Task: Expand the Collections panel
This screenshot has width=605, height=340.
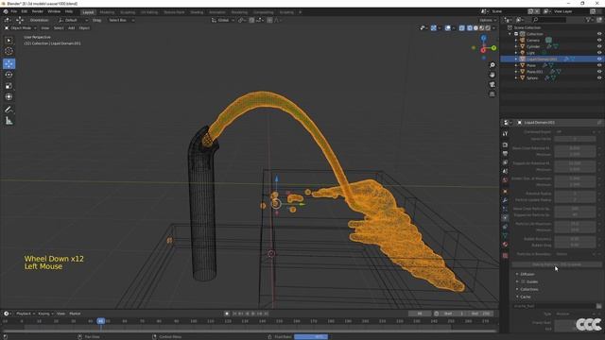Action: (x=517, y=289)
